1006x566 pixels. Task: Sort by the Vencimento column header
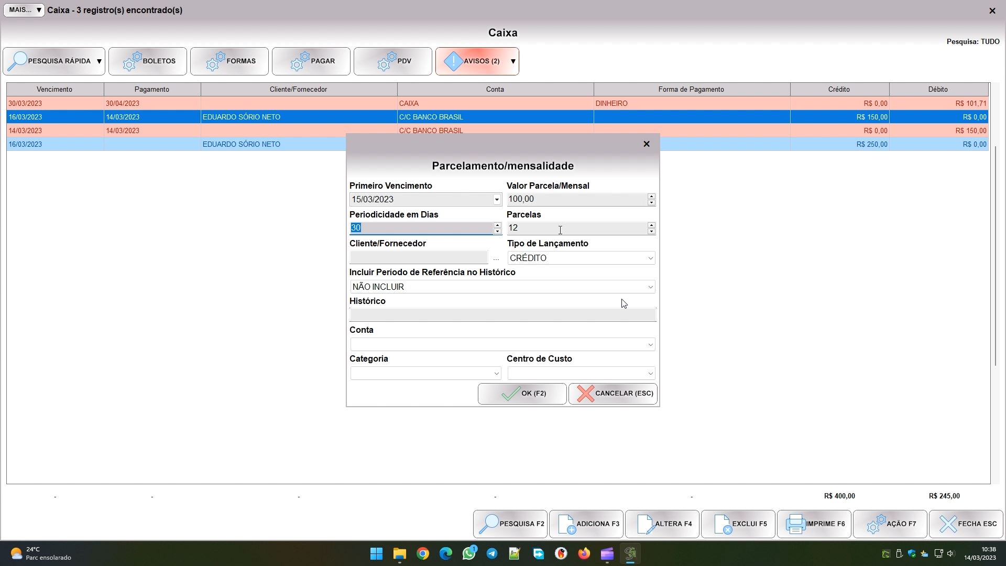(x=54, y=89)
